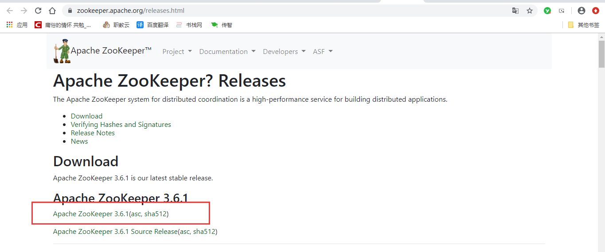605x252 pixels.
Task: Download Apache ZooKeeper 3.6.1 Source Release
Action: click(x=115, y=231)
